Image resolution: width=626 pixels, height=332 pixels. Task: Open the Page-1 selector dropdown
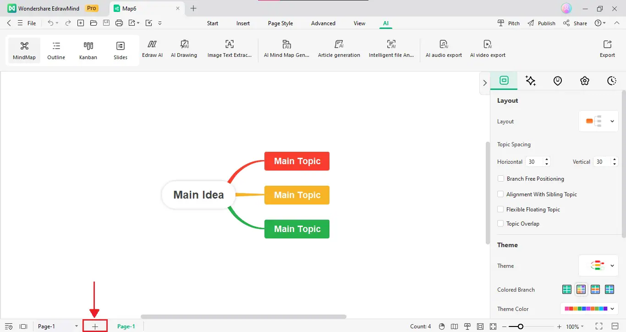58,326
